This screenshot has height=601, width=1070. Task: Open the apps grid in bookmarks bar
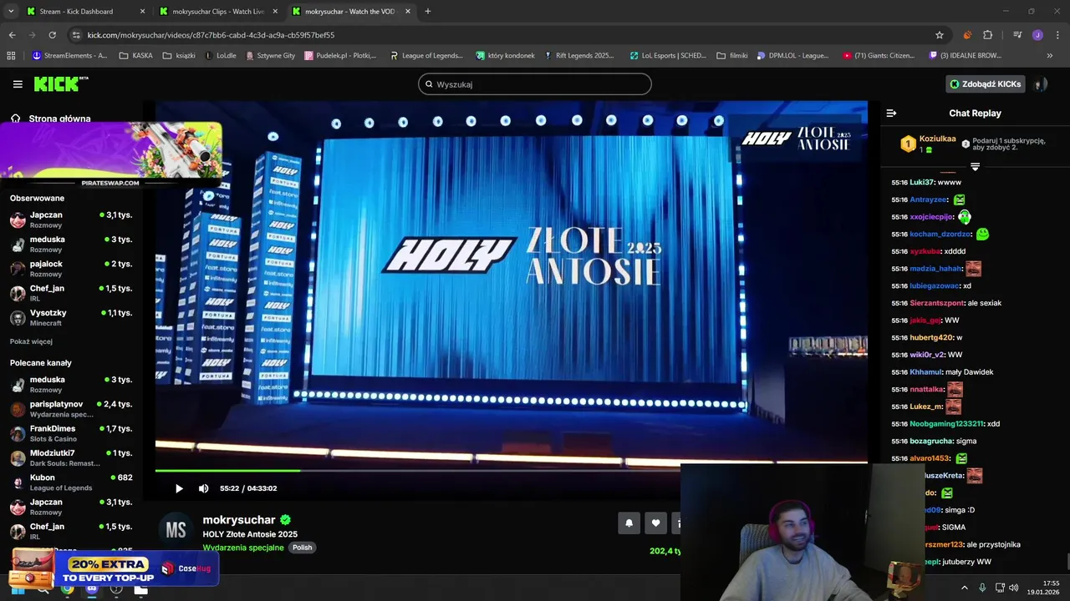(11, 56)
